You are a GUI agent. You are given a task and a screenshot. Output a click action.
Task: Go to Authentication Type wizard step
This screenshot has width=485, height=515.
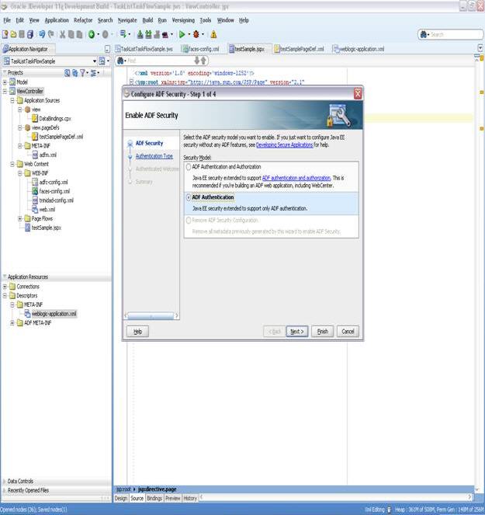(x=154, y=156)
